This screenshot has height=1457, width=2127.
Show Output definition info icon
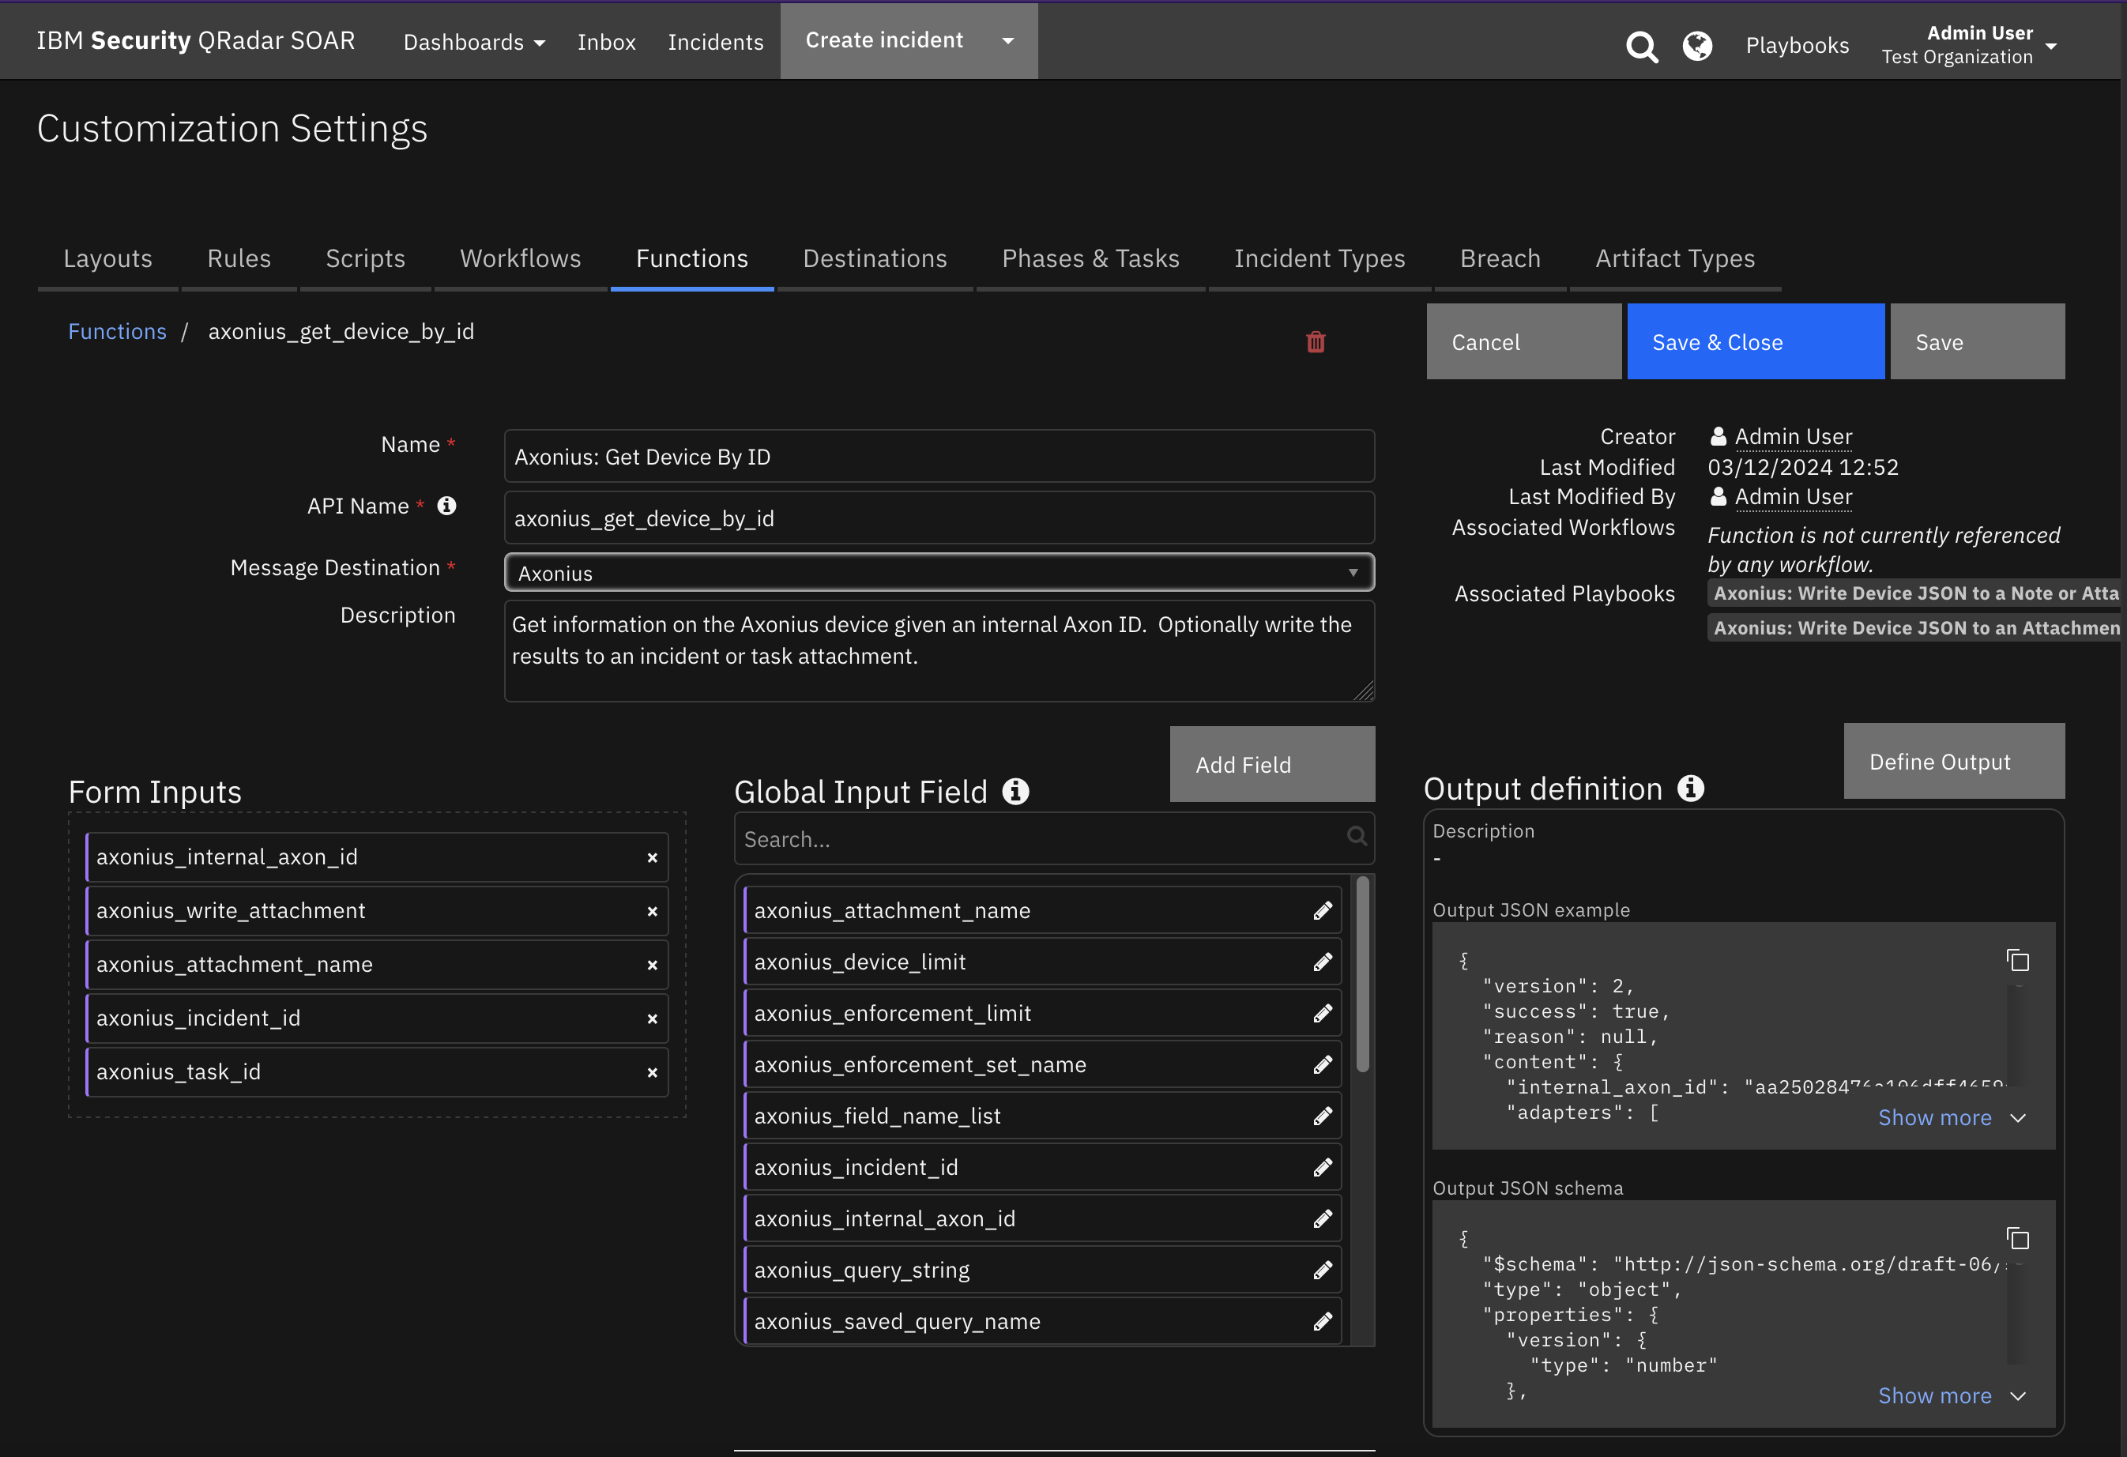(1690, 788)
